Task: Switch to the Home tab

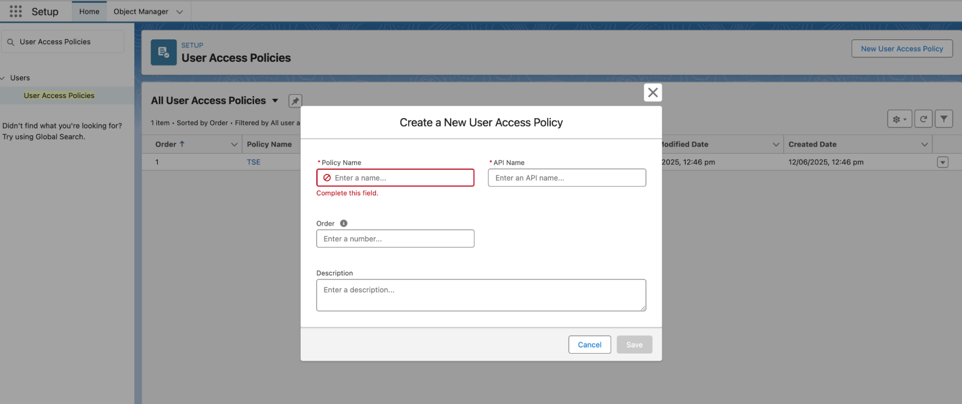Action: pos(89,12)
